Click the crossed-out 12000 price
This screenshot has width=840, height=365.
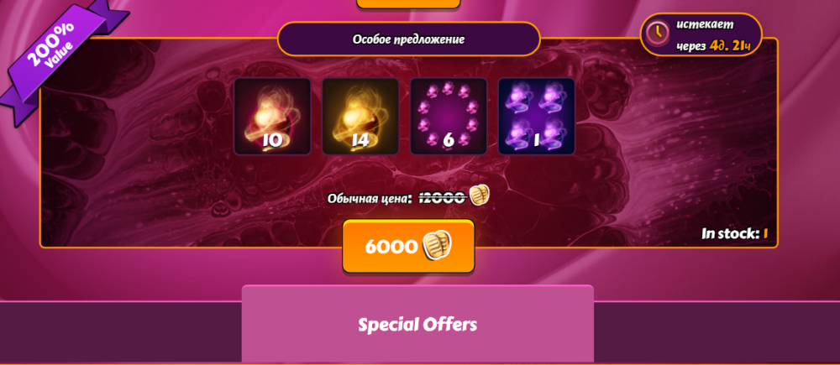point(442,197)
